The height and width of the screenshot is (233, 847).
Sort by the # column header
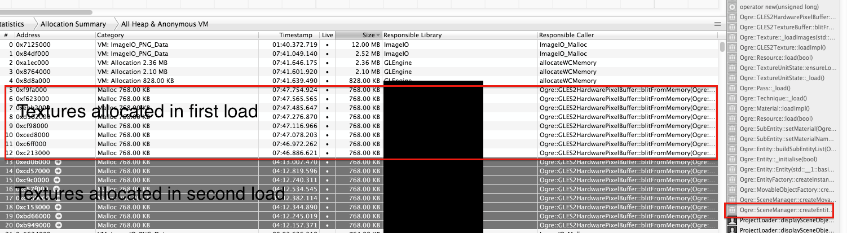pyautogui.click(x=7, y=35)
